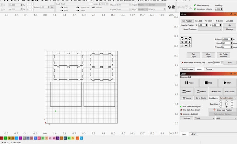Undock the Laser panel with its float icon
The width and height of the screenshot is (237, 144).
(231, 74)
